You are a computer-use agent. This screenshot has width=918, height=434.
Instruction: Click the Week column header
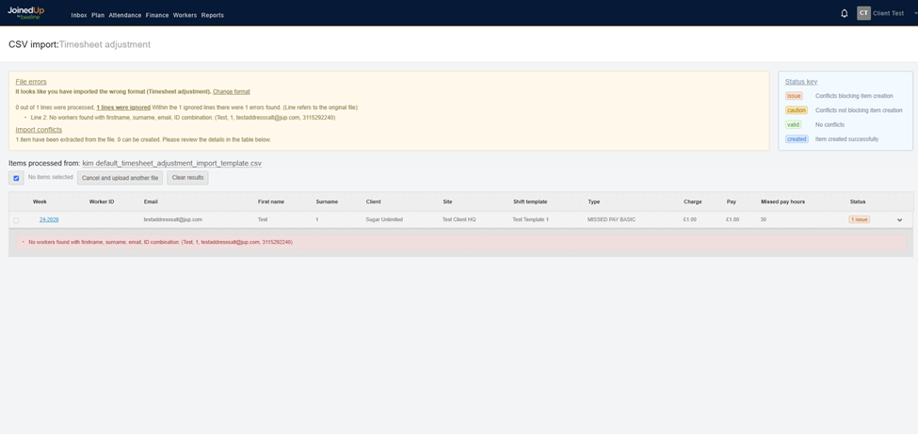coord(40,202)
